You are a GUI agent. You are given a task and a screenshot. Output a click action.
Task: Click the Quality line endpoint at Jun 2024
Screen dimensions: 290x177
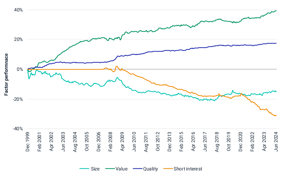tap(276, 43)
